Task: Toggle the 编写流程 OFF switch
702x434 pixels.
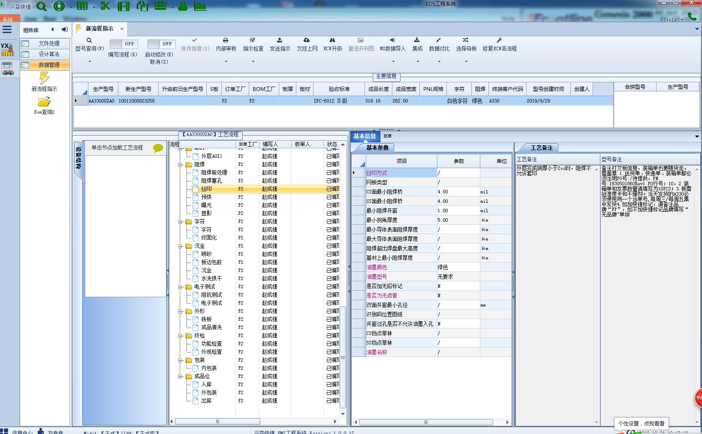Action: (x=124, y=44)
